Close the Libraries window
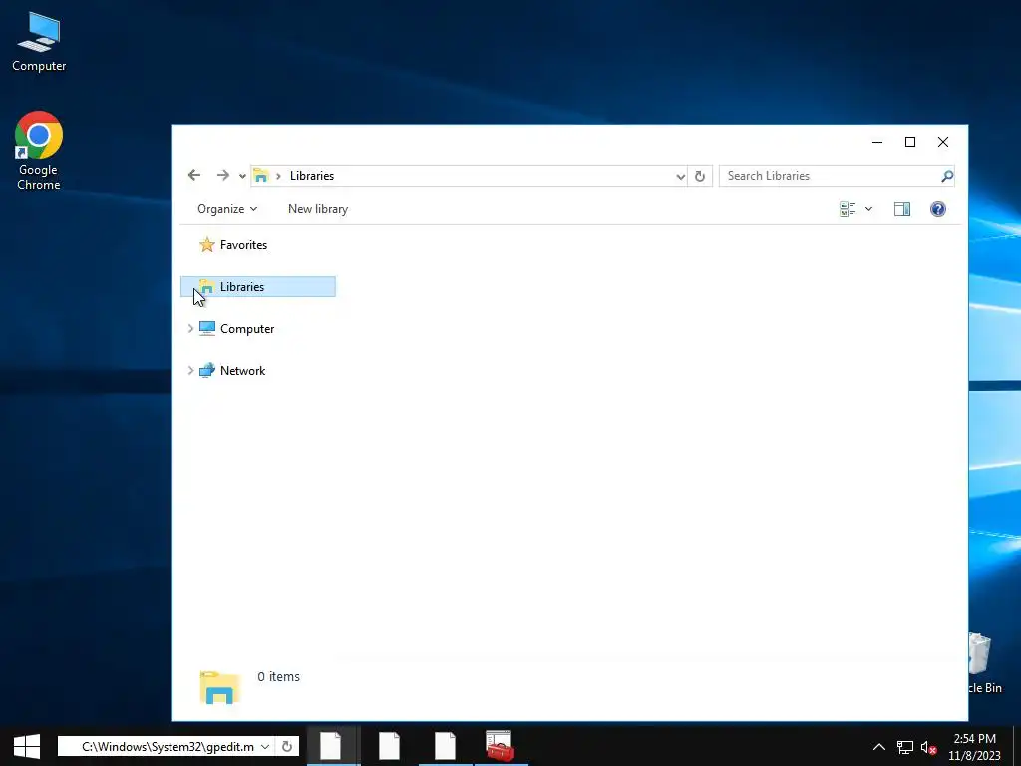Image resolution: width=1021 pixels, height=766 pixels. click(x=943, y=142)
